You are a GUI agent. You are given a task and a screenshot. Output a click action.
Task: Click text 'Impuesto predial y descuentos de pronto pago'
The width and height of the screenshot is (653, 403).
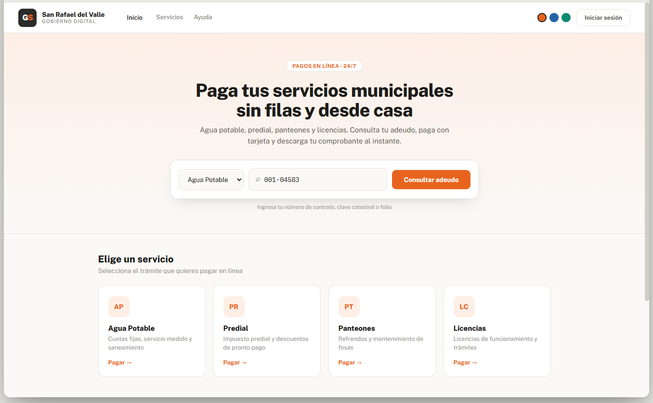click(x=266, y=343)
